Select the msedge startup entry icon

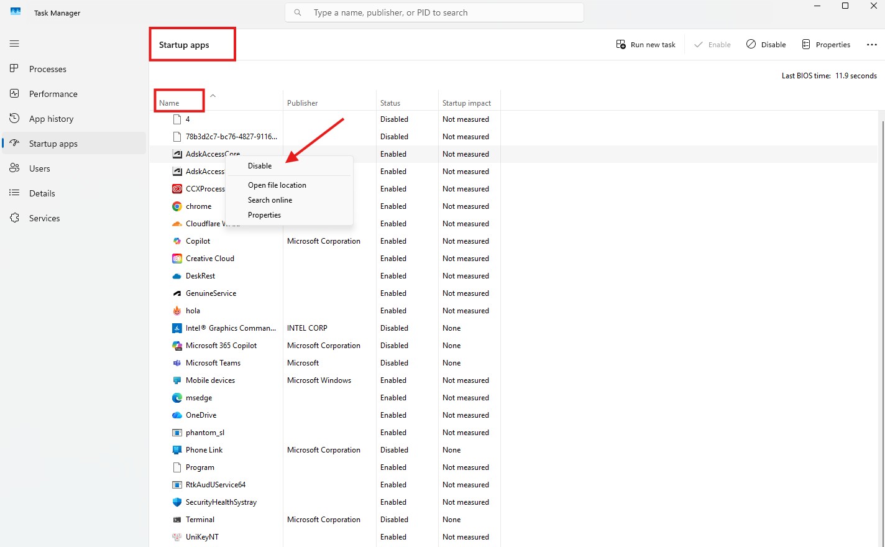pyautogui.click(x=177, y=398)
